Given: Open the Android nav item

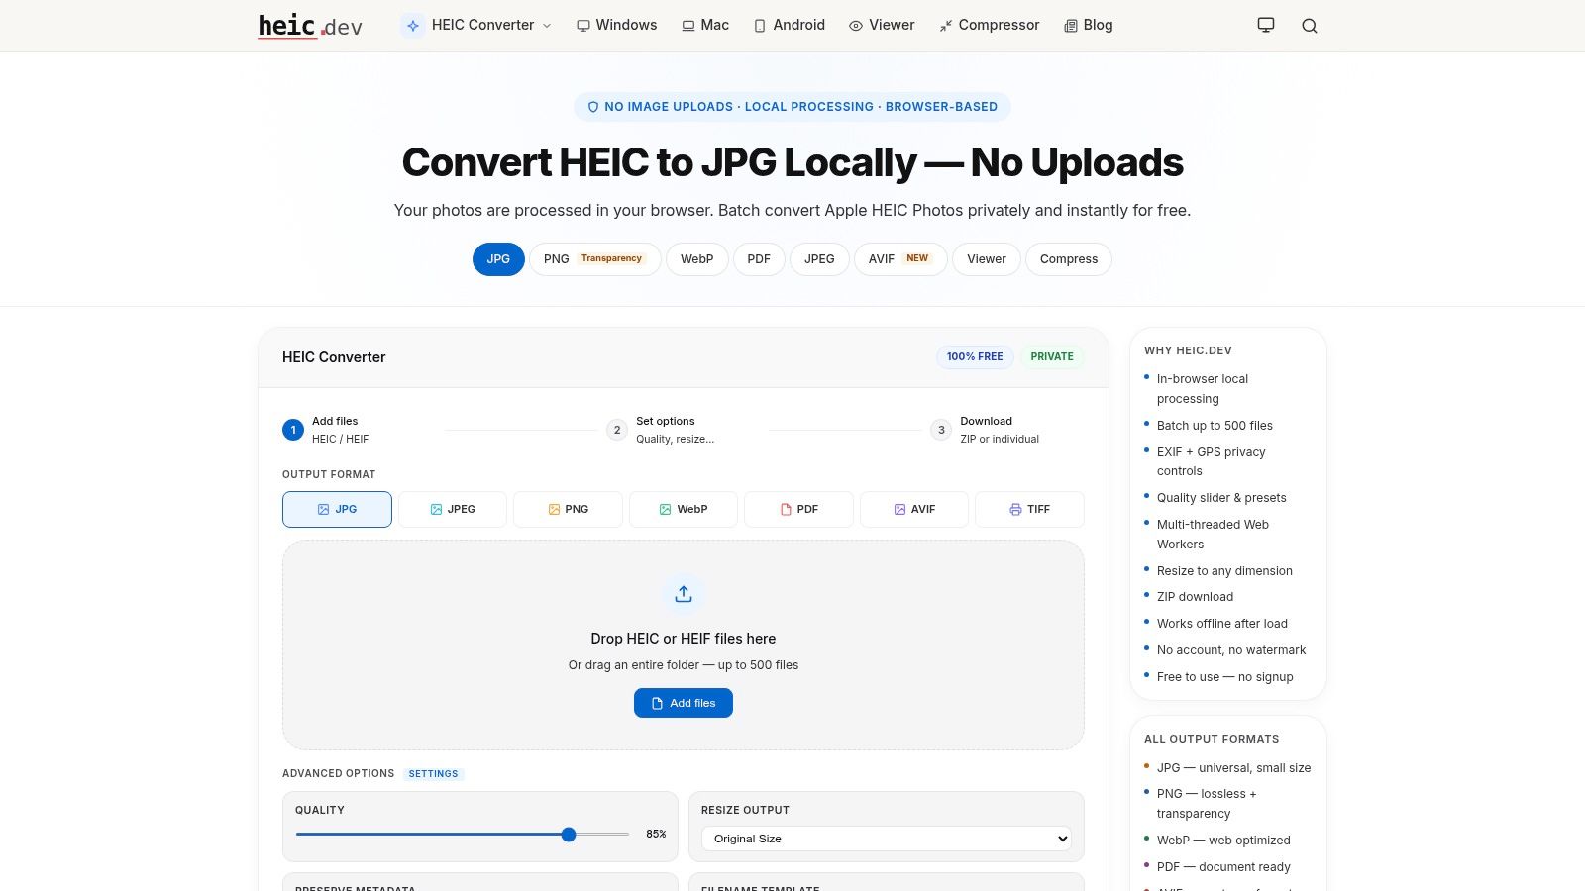Looking at the screenshot, I should tap(790, 26).
